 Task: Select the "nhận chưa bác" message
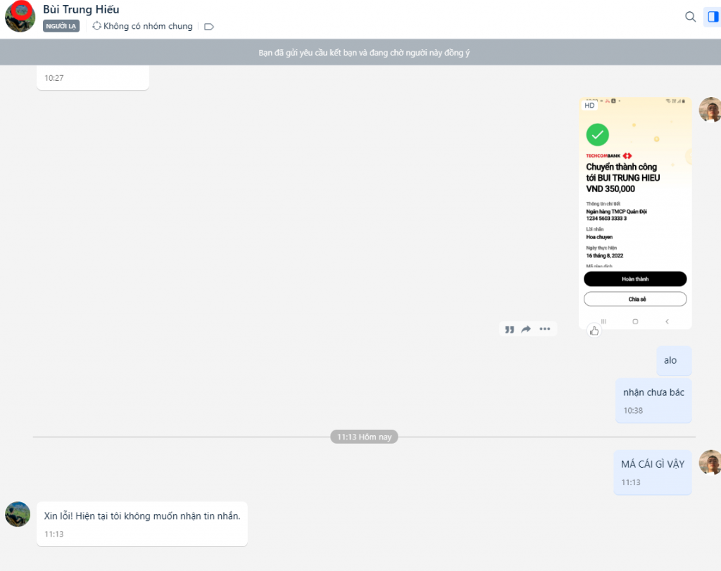[x=653, y=399]
